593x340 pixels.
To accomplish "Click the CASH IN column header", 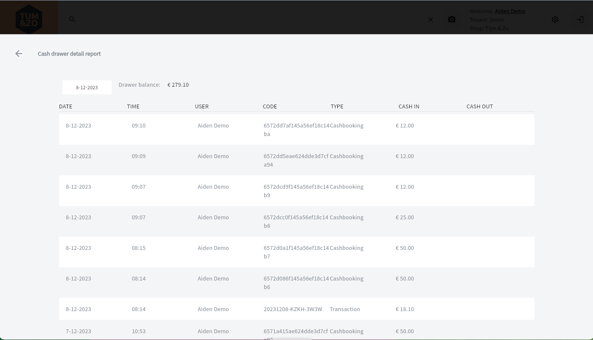I will (409, 106).
